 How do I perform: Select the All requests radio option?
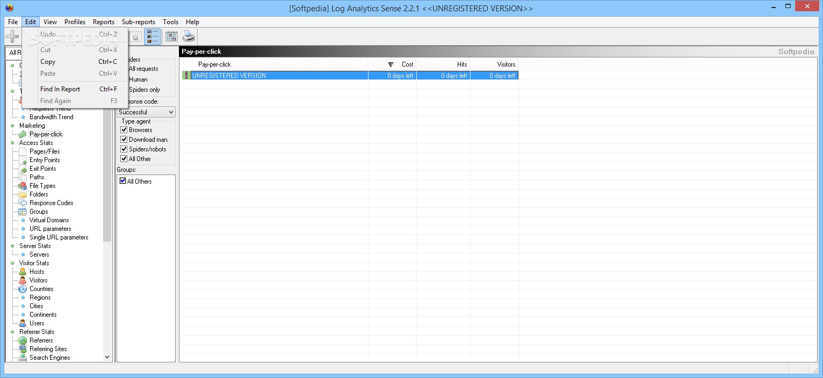point(143,69)
